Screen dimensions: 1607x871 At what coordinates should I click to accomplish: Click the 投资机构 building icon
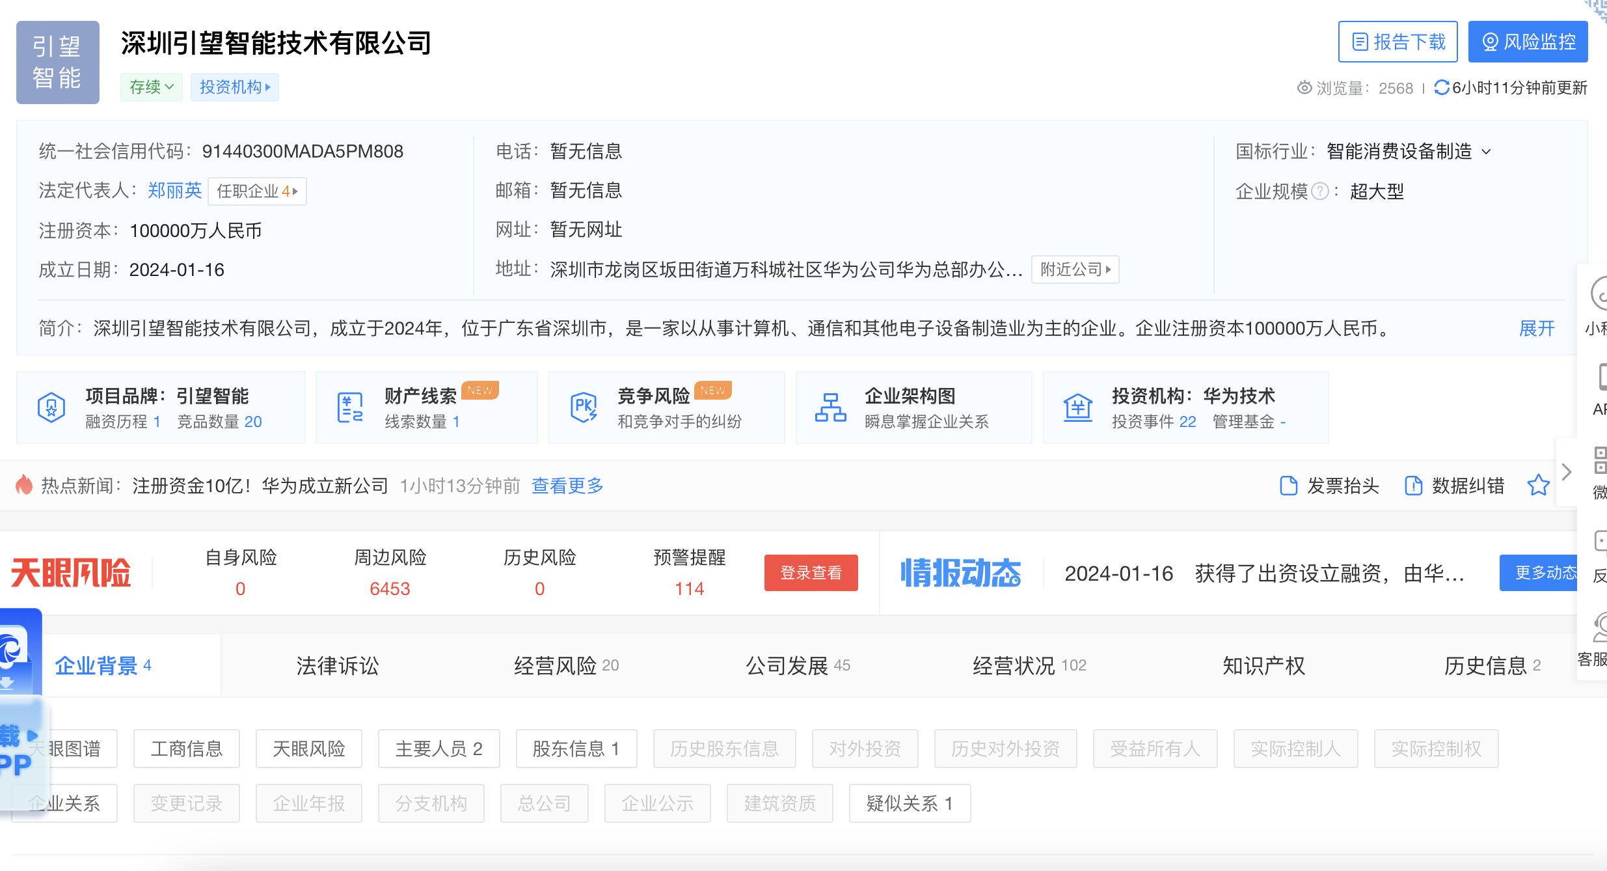point(1078,408)
